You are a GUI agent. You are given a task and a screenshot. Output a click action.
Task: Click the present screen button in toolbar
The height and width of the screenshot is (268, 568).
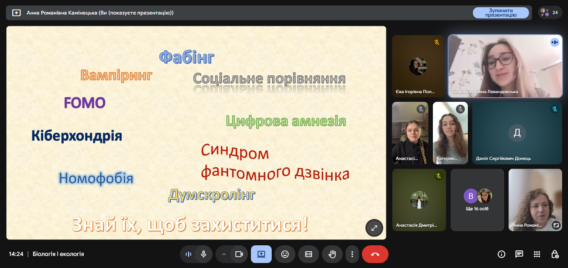coord(261,254)
